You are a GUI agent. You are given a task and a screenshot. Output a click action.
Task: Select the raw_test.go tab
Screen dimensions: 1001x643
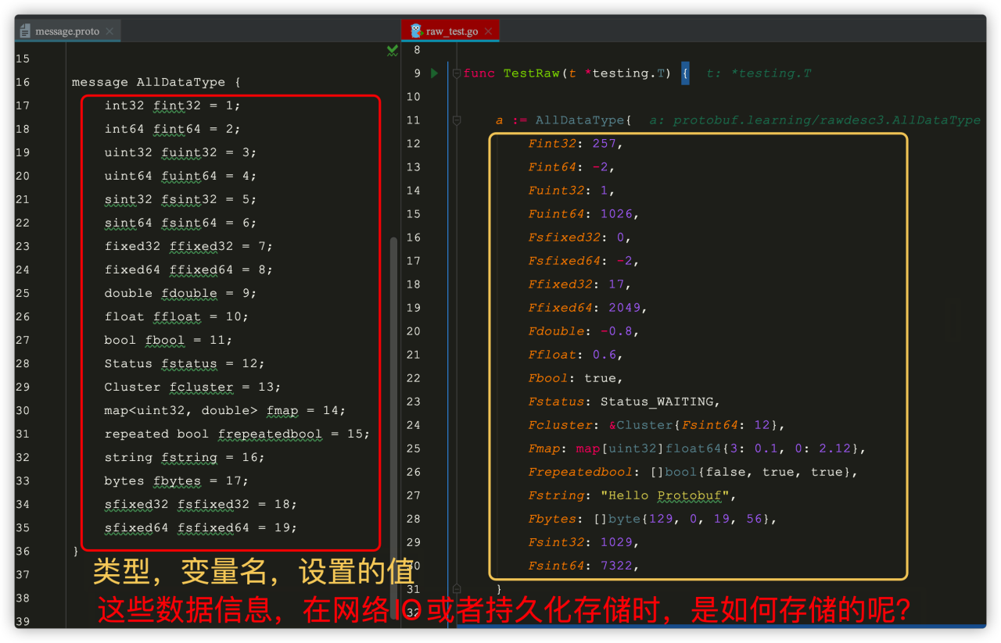pos(452,30)
